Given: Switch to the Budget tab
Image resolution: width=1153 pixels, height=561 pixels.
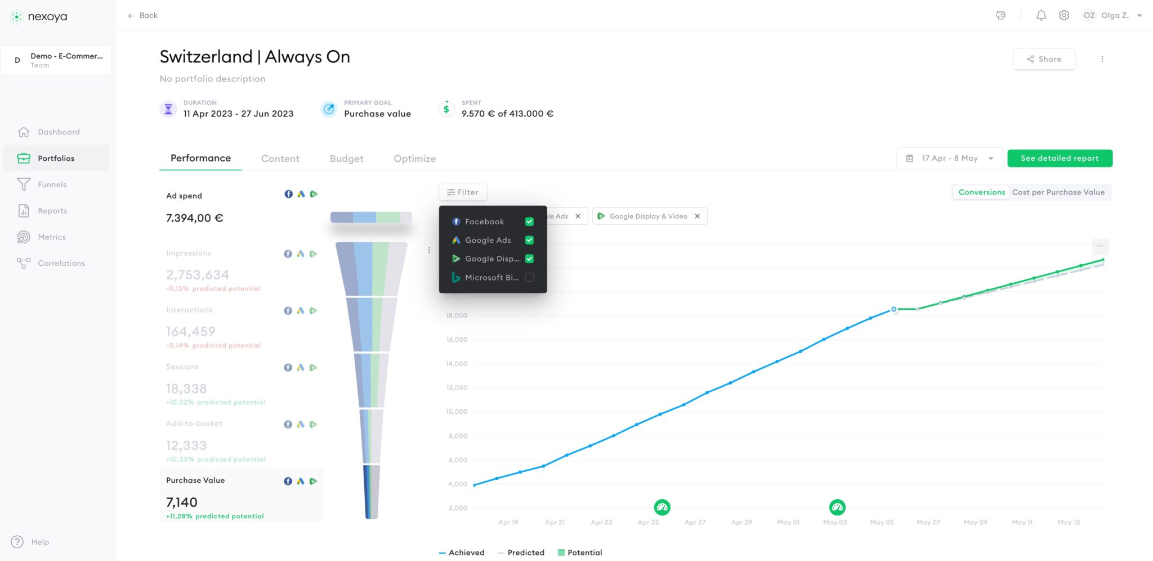Looking at the screenshot, I should 346,159.
